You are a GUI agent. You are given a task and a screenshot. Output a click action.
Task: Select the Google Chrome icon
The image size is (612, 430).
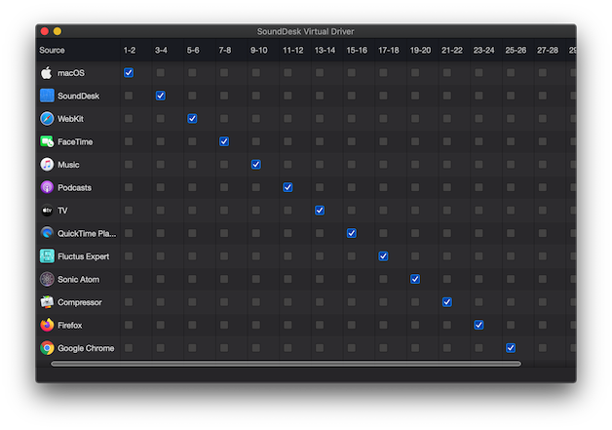(x=46, y=348)
